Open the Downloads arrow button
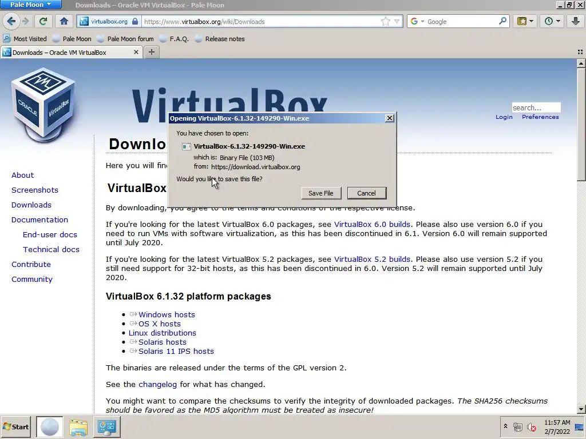This screenshot has height=439, width=586. 576,21
